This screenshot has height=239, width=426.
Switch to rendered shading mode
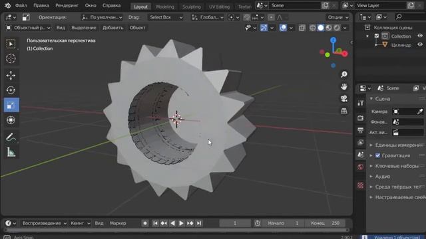click(337, 28)
